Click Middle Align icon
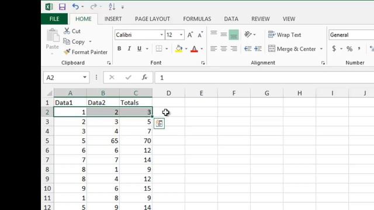Image resolution: width=374 pixels, height=210 pixels. [x=224, y=34]
